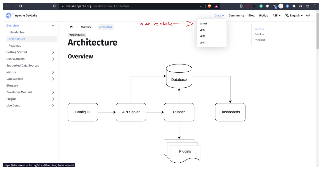Click Apache DevLake site title text
The width and height of the screenshot is (321, 169).
click(x=26, y=16)
